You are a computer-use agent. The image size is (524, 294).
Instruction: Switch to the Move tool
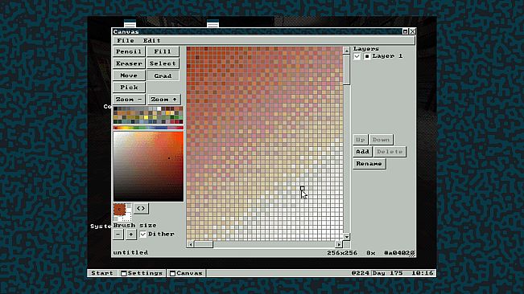[x=129, y=76]
